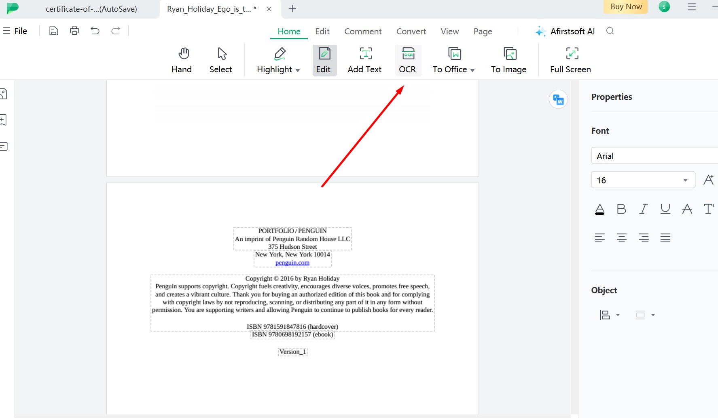Screen dimensions: 718x418
Task: Align text right
Action: (644, 238)
